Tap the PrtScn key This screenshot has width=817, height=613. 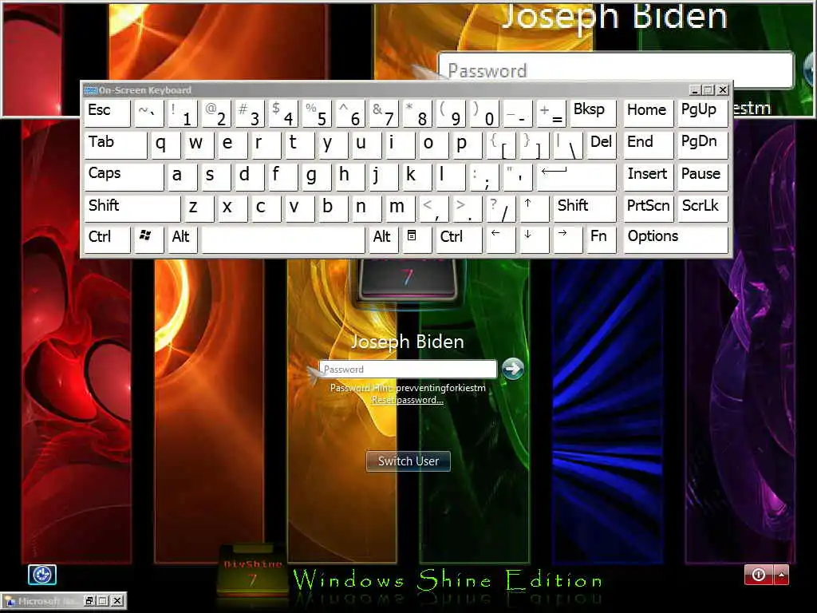point(649,208)
